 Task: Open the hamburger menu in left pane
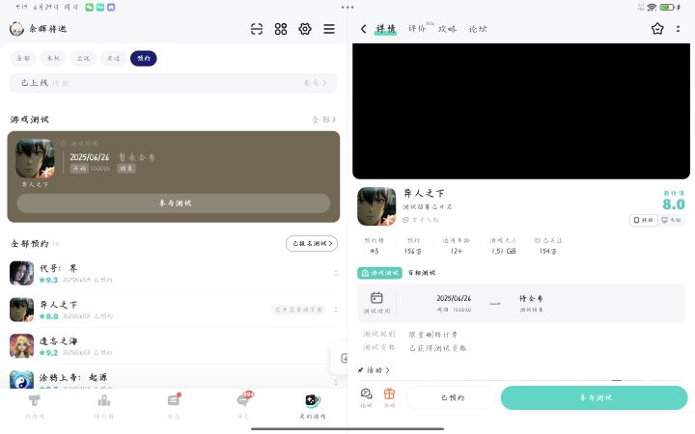tap(329, 29)
